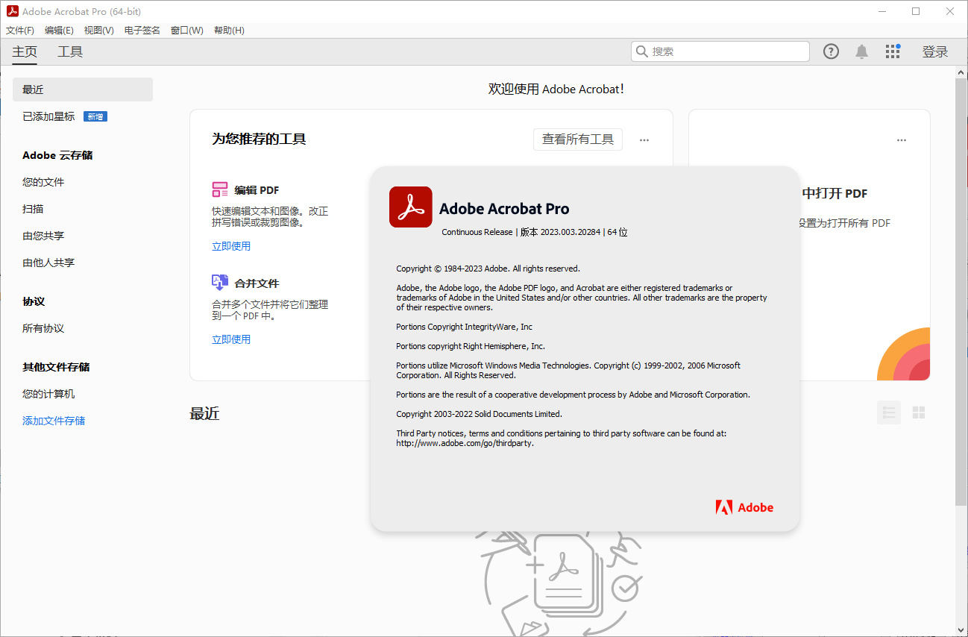
Task: Click the 其他文件存储 section heading
Action: click(x=56, y=367)
